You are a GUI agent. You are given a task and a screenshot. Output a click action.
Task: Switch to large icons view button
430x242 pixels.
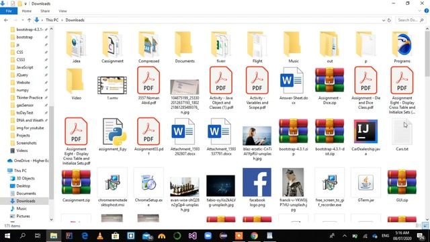(x=425, y=226)
